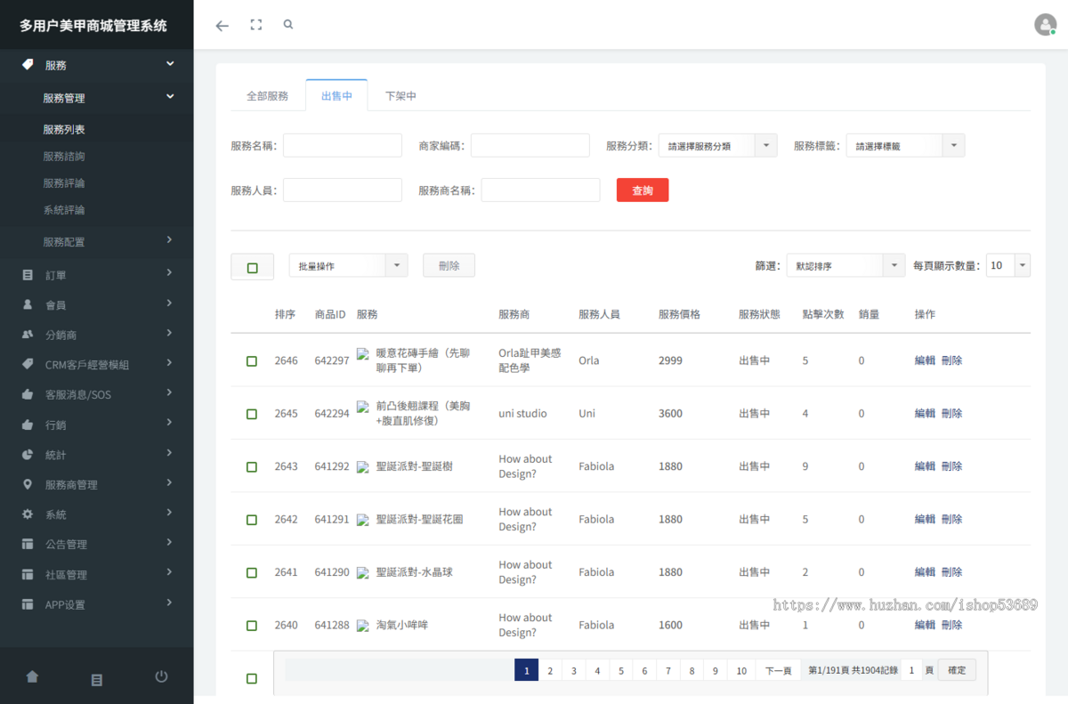Click the 分銷商 group icon in sidebar
The width and height of the screenshot is (1068, 704).
click(28, 335)
